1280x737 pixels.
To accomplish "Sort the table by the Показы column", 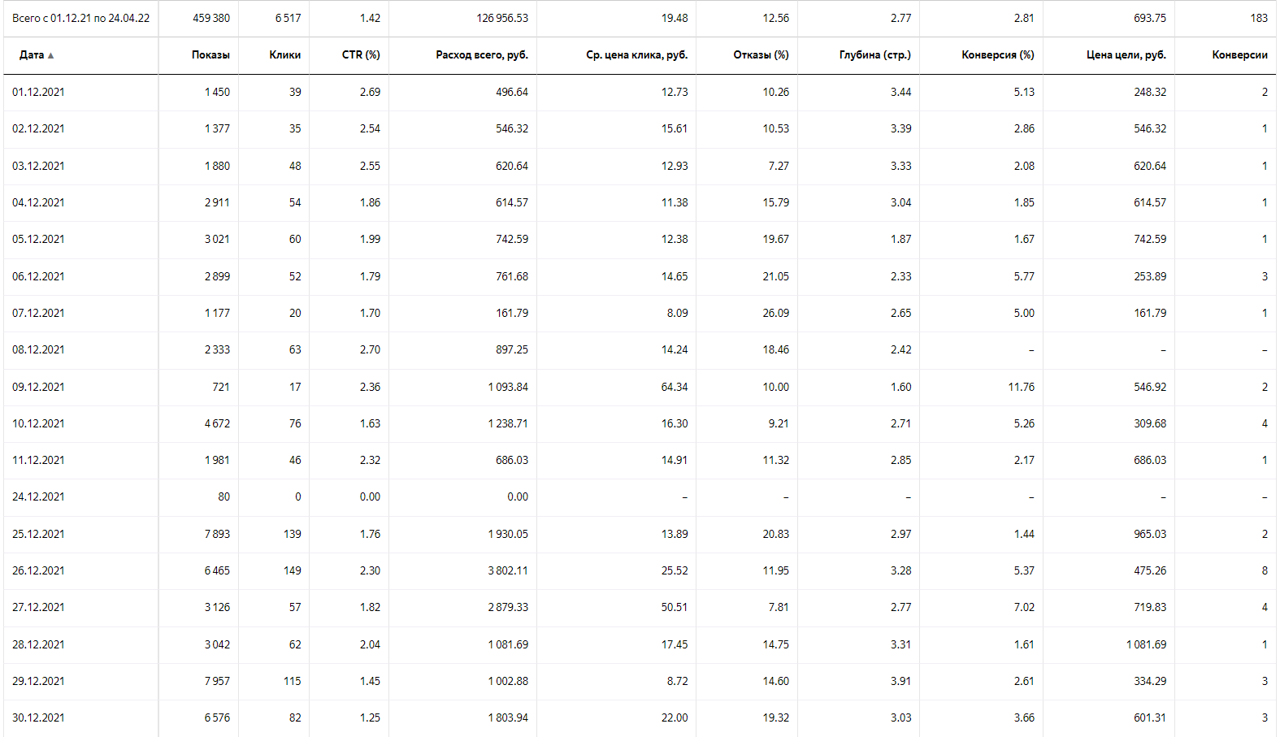I will pos(210,55).
